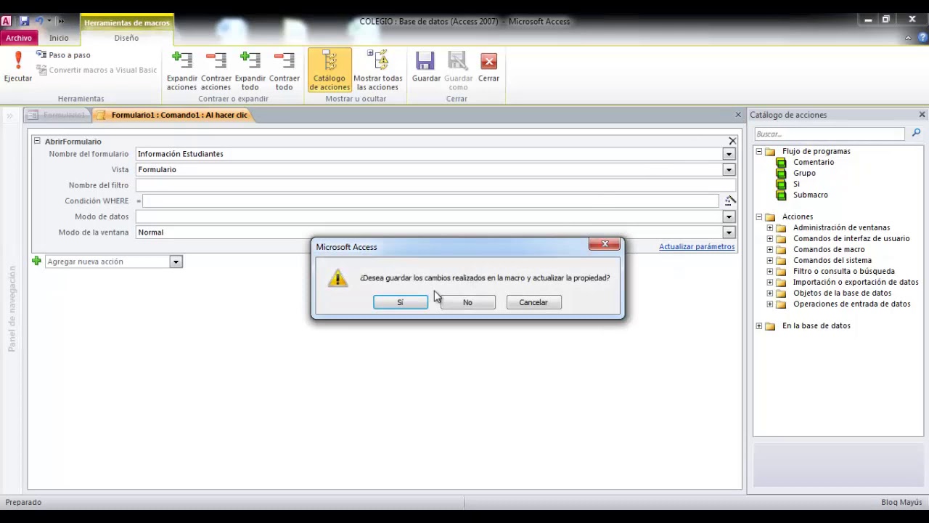Open the Archivo tab

point(19,38)
